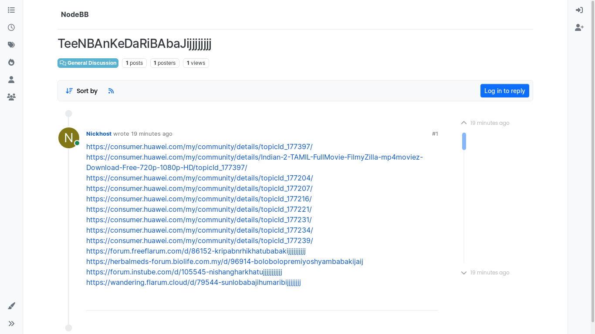Image resolution: width=595 pixels, height=334 pixels.
Task: Click the Login arrow icon
Action: [579, 10]
